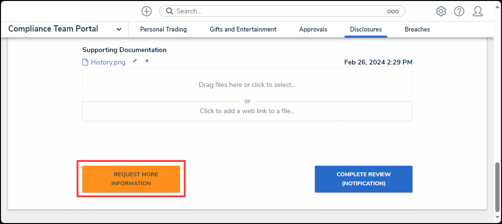Screen dimensions: 502x224
Task: Click the drag files here upload area
Action: coord(247,85)
